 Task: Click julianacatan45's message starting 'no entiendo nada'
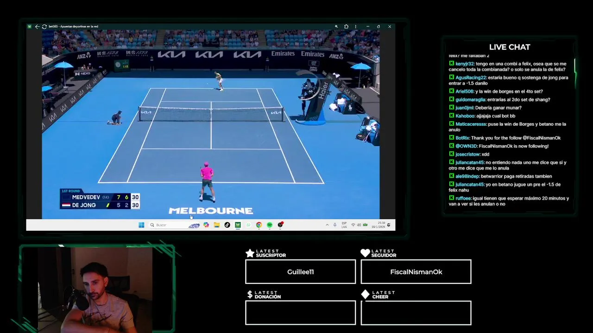coord(507,165)
